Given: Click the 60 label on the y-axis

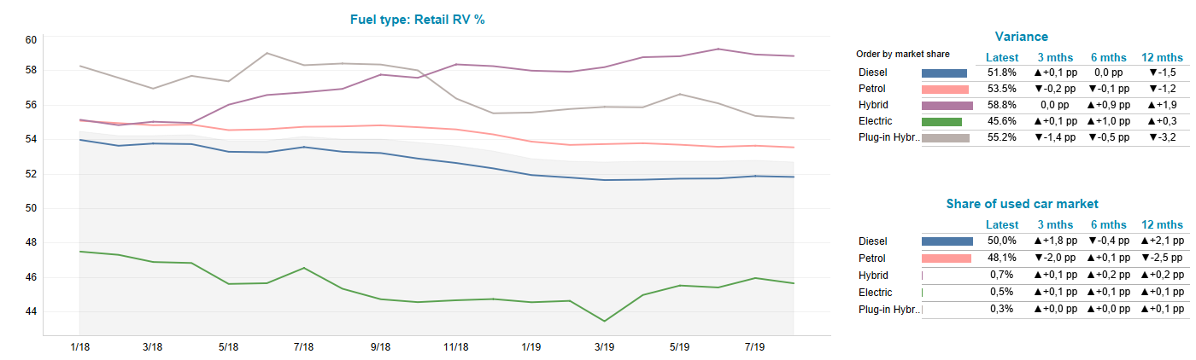Looking at the screenshot, I should pyautogui.click(x=31, y=40).
